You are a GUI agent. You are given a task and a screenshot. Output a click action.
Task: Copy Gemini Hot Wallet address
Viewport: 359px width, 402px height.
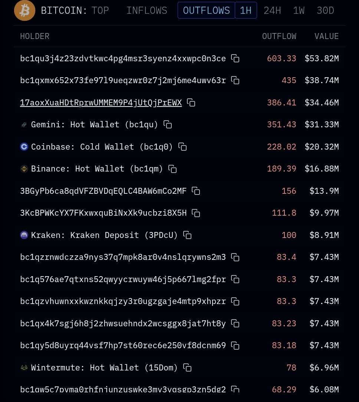168,125
